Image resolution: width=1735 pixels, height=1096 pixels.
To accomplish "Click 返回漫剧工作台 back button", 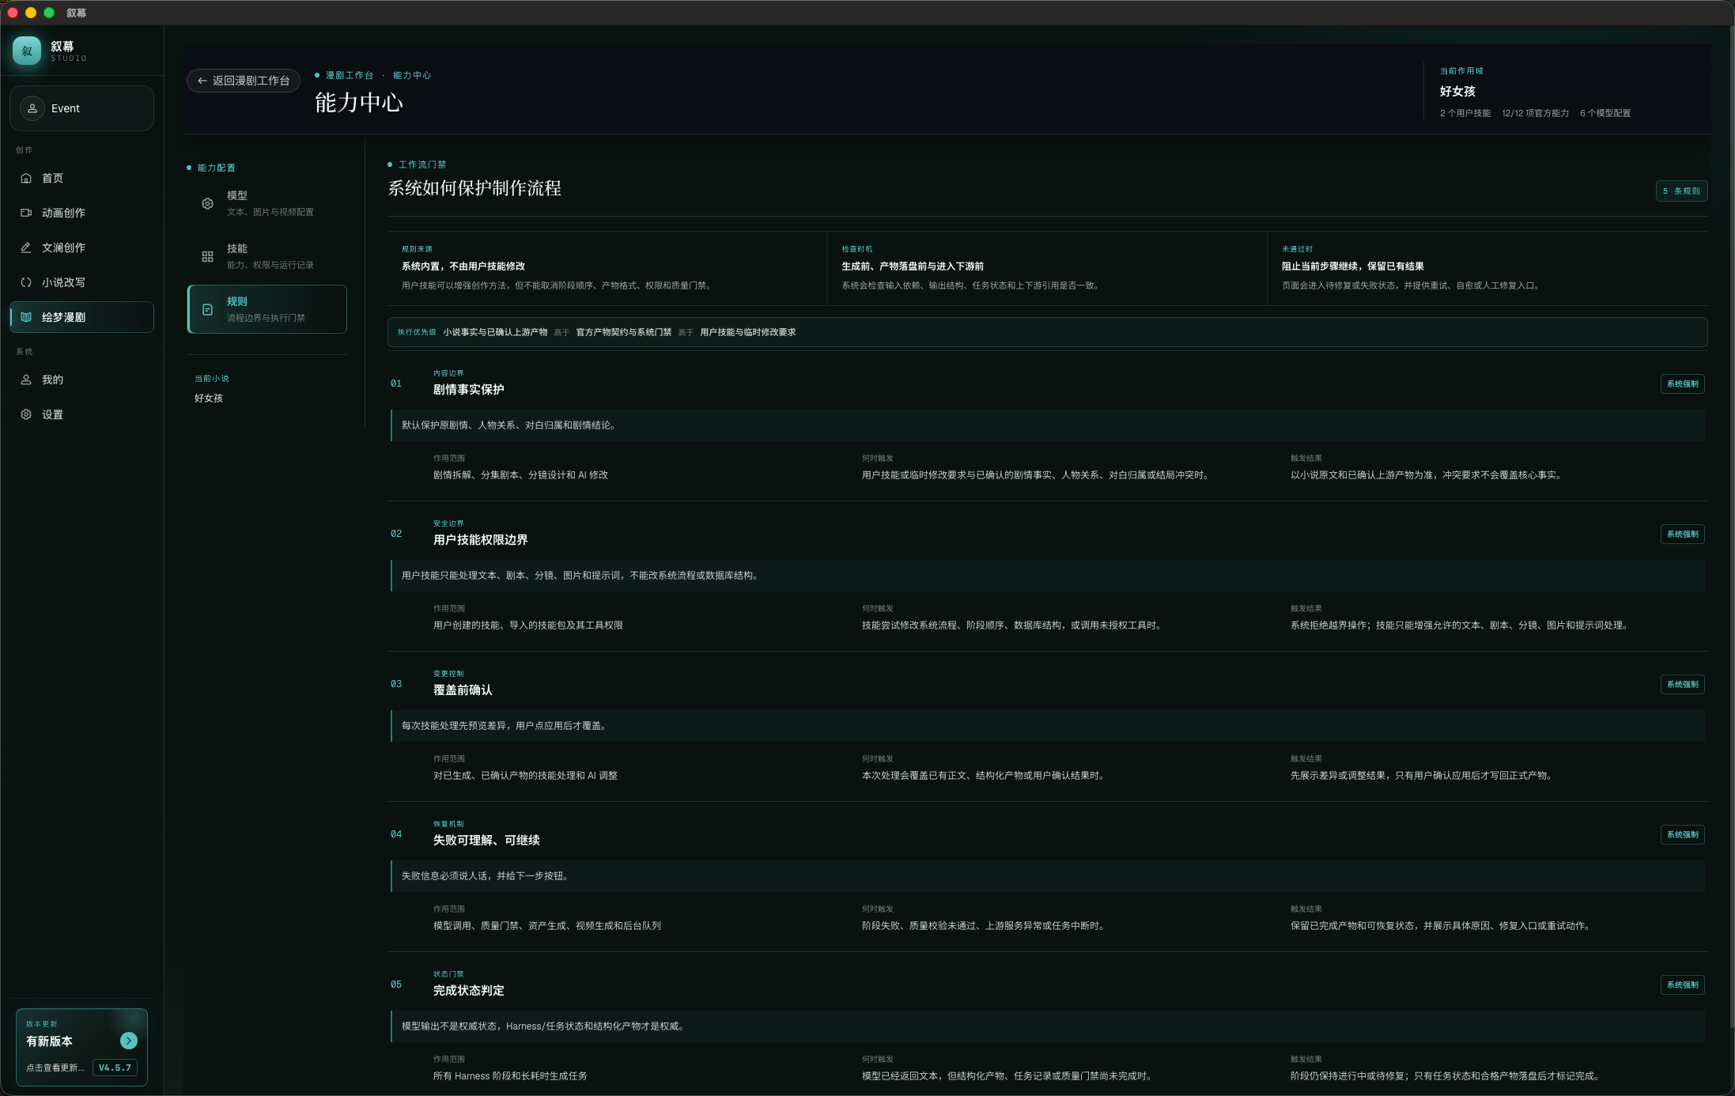I will click(x=244, y=81).
